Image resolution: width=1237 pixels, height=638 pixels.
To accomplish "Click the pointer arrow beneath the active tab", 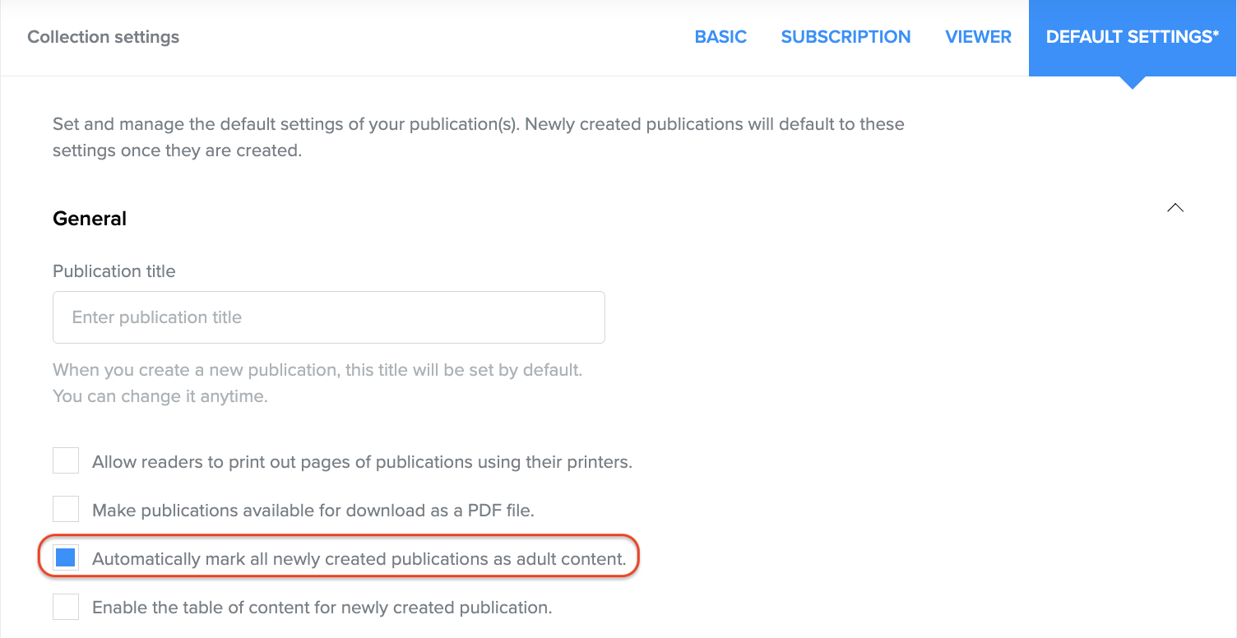I will pos(1132,82).
